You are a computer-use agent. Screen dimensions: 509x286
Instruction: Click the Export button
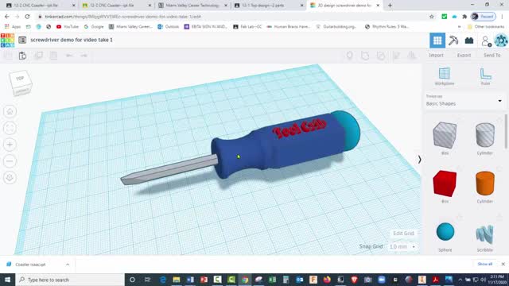click(464, 56)
